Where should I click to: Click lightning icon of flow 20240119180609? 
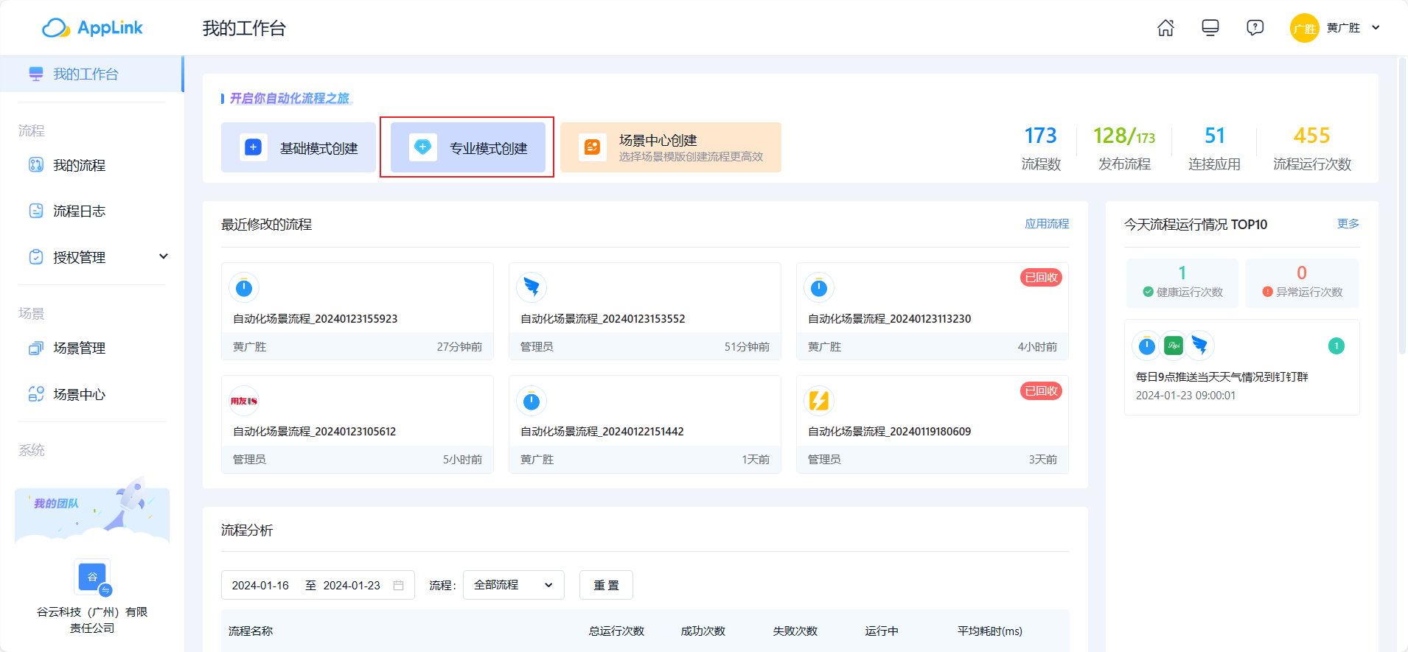point(819,401)
